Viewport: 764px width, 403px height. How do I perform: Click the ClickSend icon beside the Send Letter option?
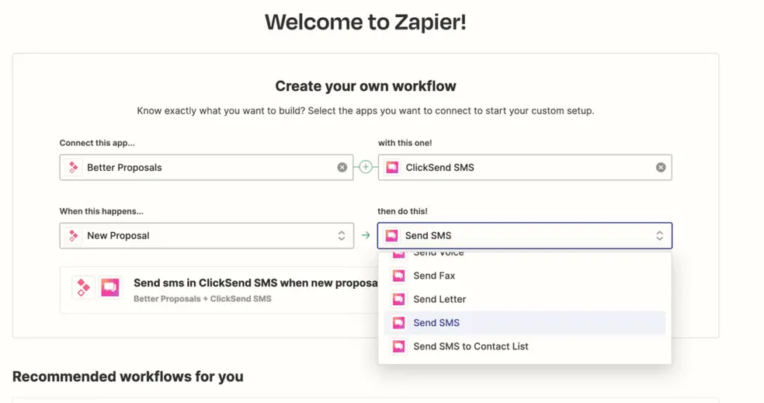[398, 299]
